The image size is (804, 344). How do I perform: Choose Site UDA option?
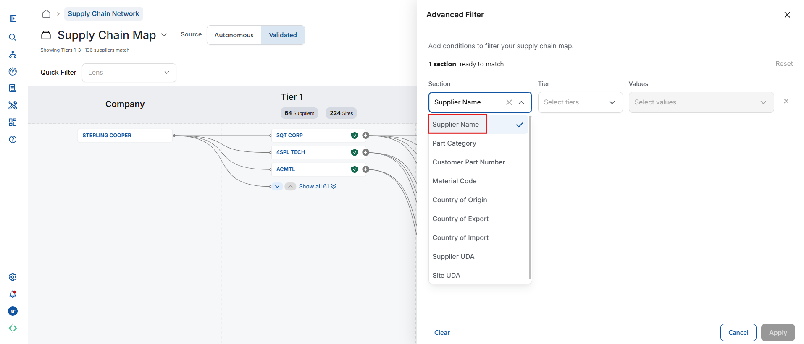[478, 275]
